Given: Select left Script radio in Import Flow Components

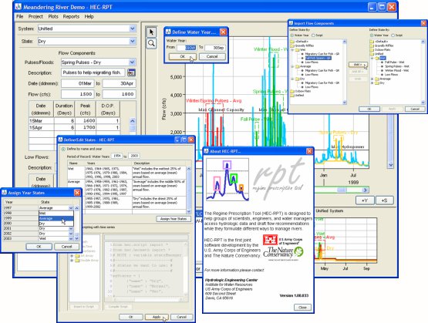Looking at the screenshot, I should (x=313, y=35).
